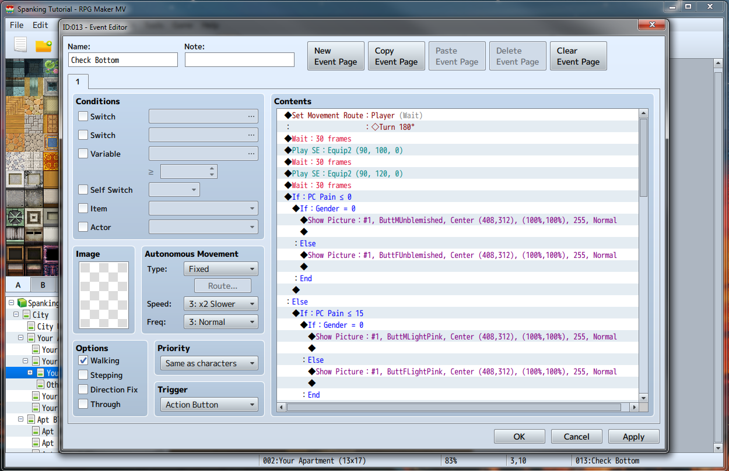The image size is (729, 471).
Task: Confirm with the OK button
Action: pos(520,437)
